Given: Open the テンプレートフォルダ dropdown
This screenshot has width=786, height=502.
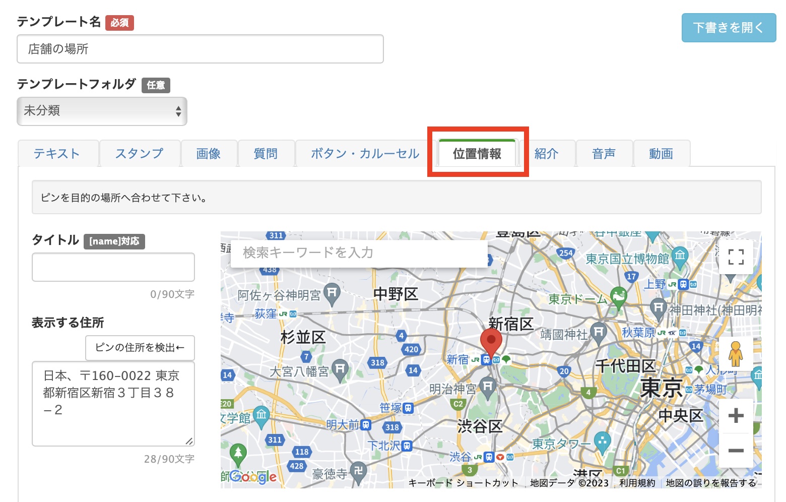Looking at the screenshot, I should click(x=102, y=111).
